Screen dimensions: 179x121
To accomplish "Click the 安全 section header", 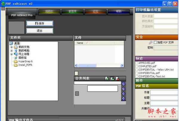I will click(x=156, y=37).
